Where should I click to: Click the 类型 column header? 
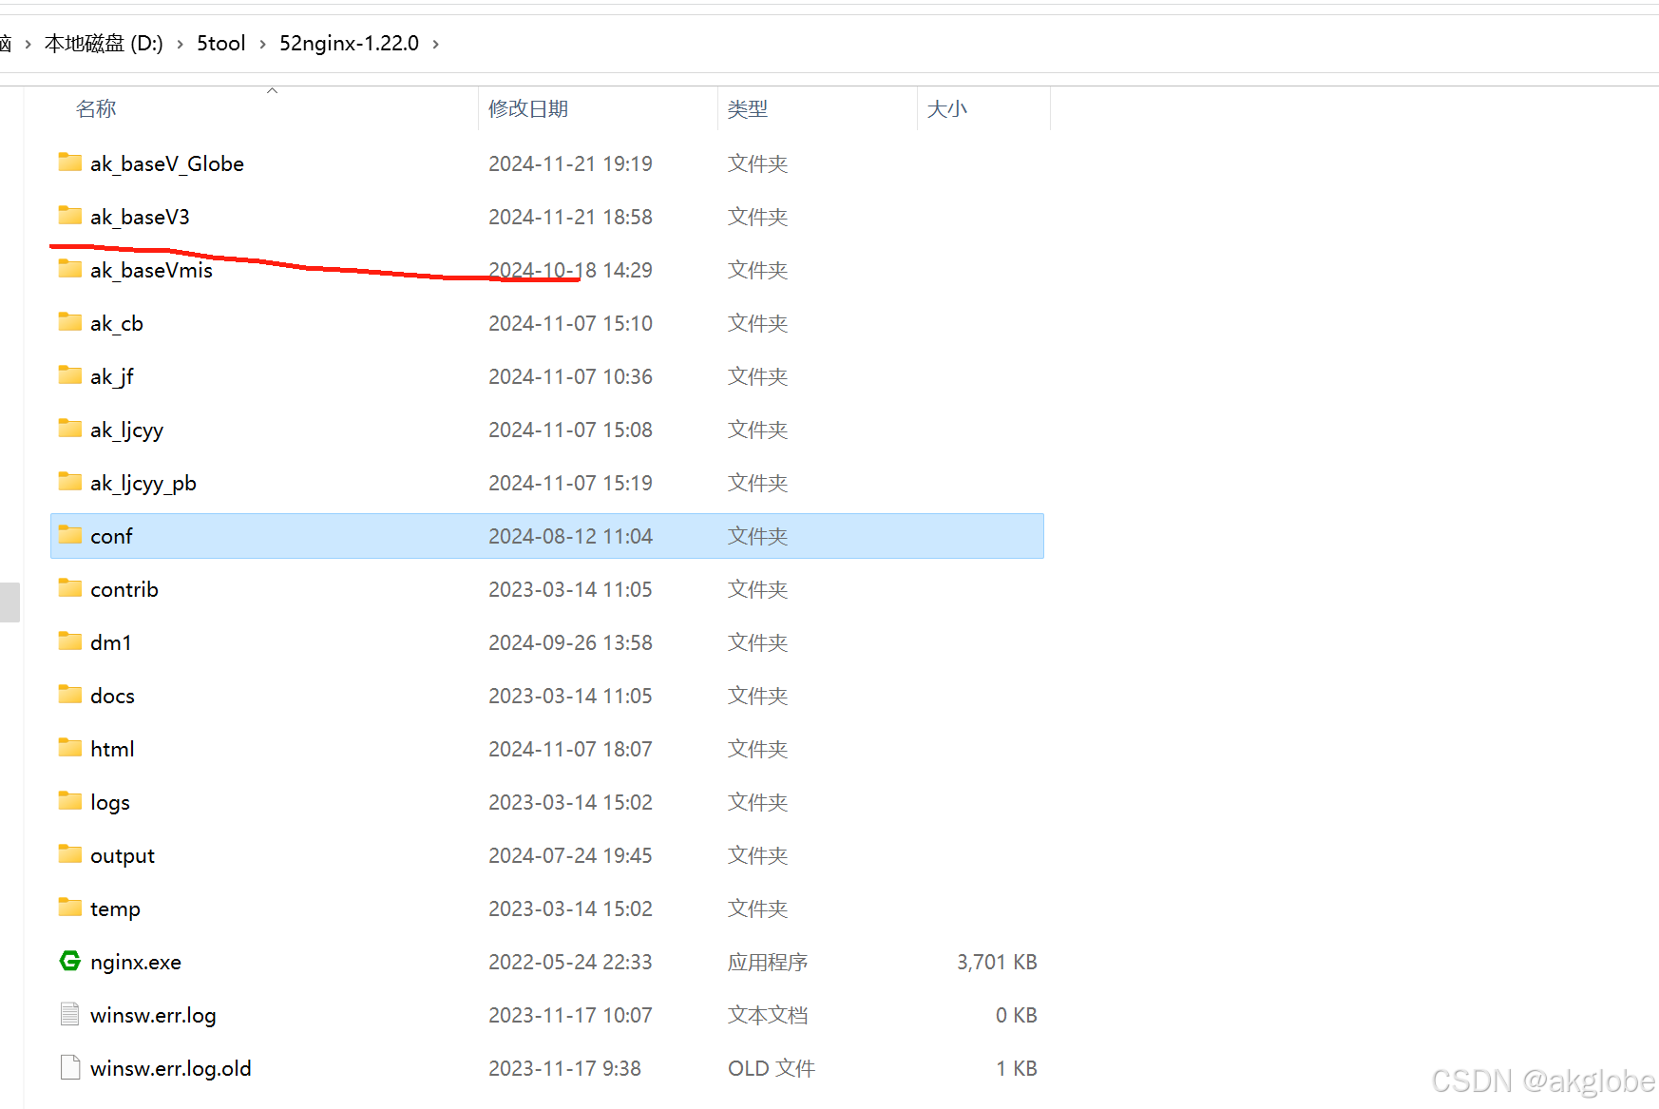tap(748, 108)
